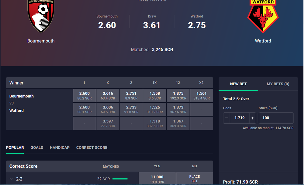Choose the 2.733 odds with 91.8 SCR
This screenshot has width=304, height=185.
tap(131, 109)
